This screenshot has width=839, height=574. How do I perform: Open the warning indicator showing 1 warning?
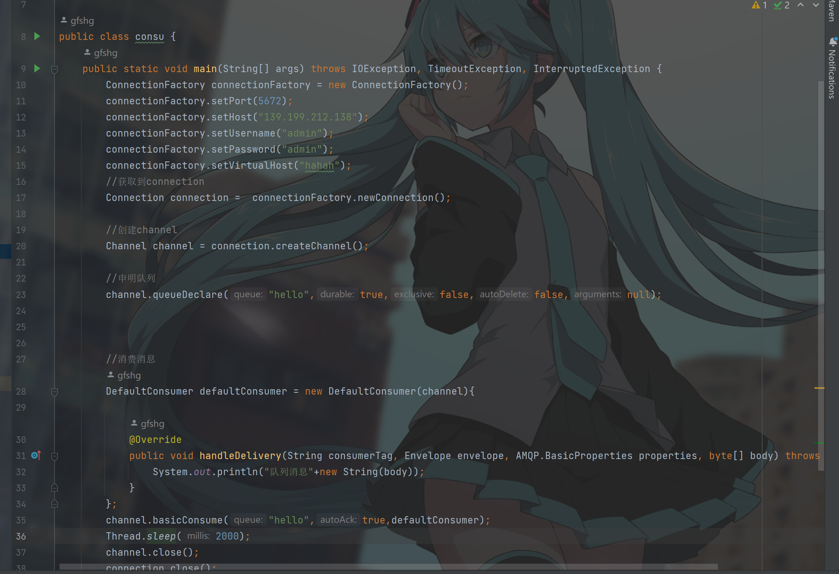point(760,5)
